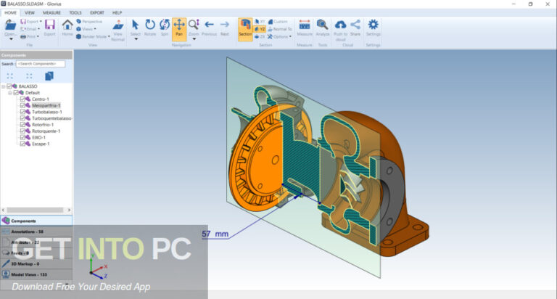Expand the Open button dropdown arrow
The height and width of the screenshot is (299, 557).
point(11,38)
